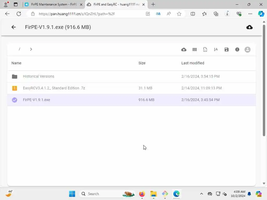Switch to FirPE Maintenance System tab
Image resolution: width=267 pixels, height=200 pixels.
point(54,4)
